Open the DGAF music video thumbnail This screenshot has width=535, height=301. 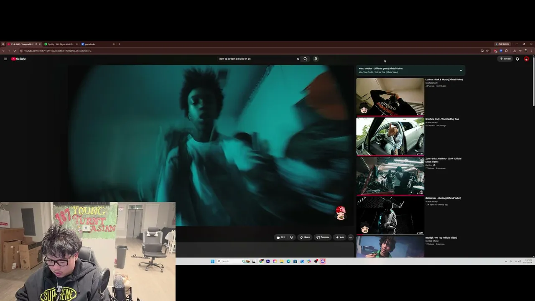[x=390, y=176]
